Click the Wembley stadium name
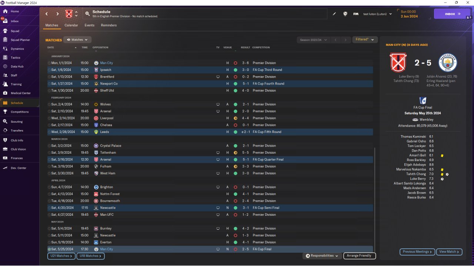The height and width of the screenshot is (266, 474). coord(427,120)
